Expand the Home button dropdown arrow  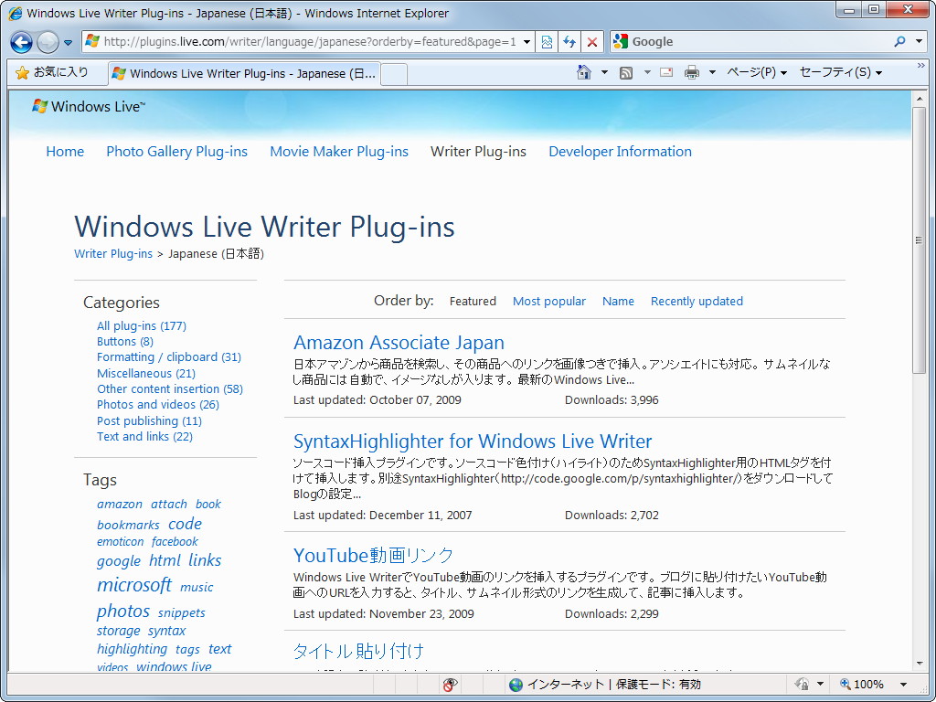pos(604,72)
